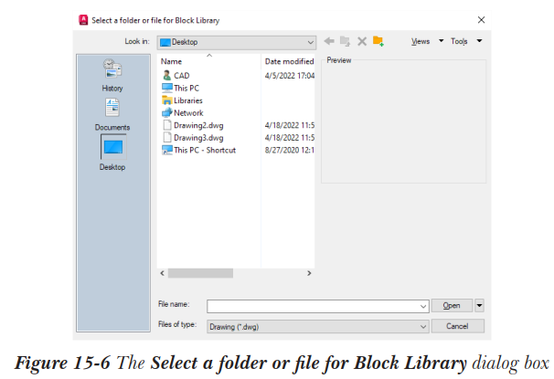Viewport: 554px width, 379px height.
Task: Expand the Tools dropdown arrow
Action: [x=479, y=41]
